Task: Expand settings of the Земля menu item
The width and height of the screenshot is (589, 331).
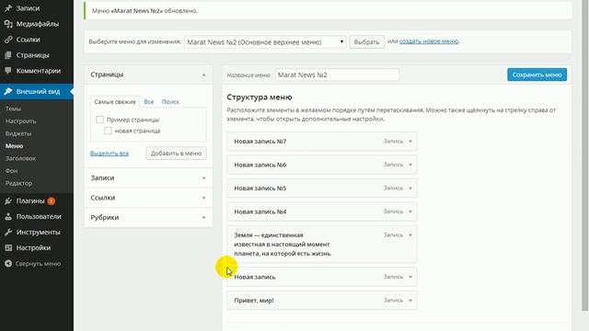Action: click(410, 235)
